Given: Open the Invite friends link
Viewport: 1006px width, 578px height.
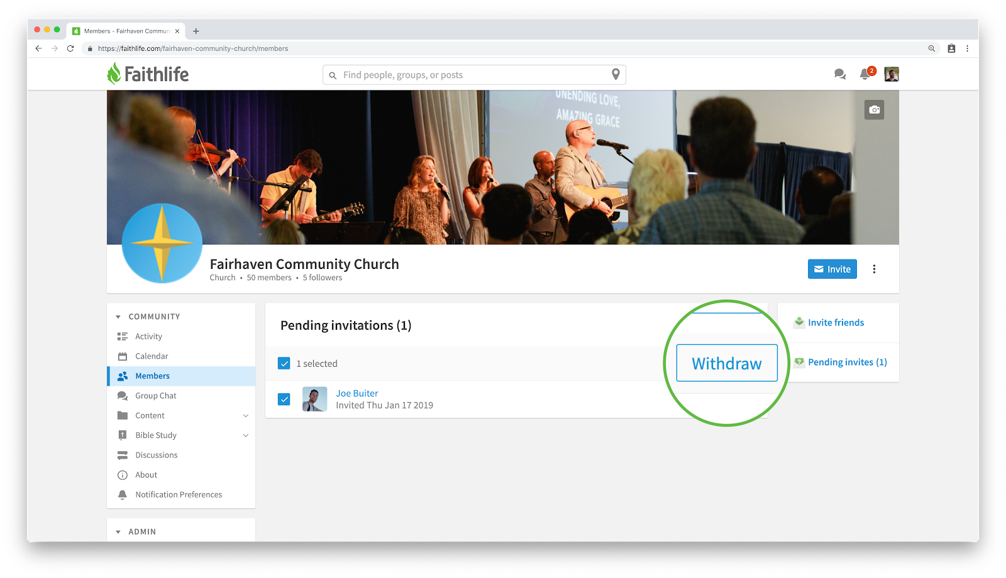Looking at the screenshot, I should [836, 322].
